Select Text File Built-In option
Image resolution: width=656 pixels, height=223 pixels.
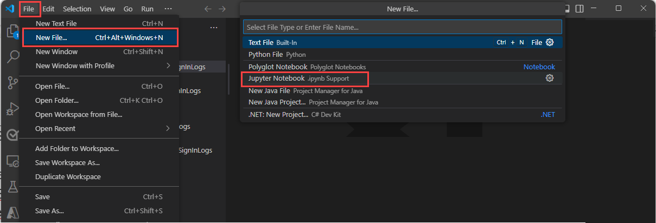pyautogui.click(x=402, y=42)
